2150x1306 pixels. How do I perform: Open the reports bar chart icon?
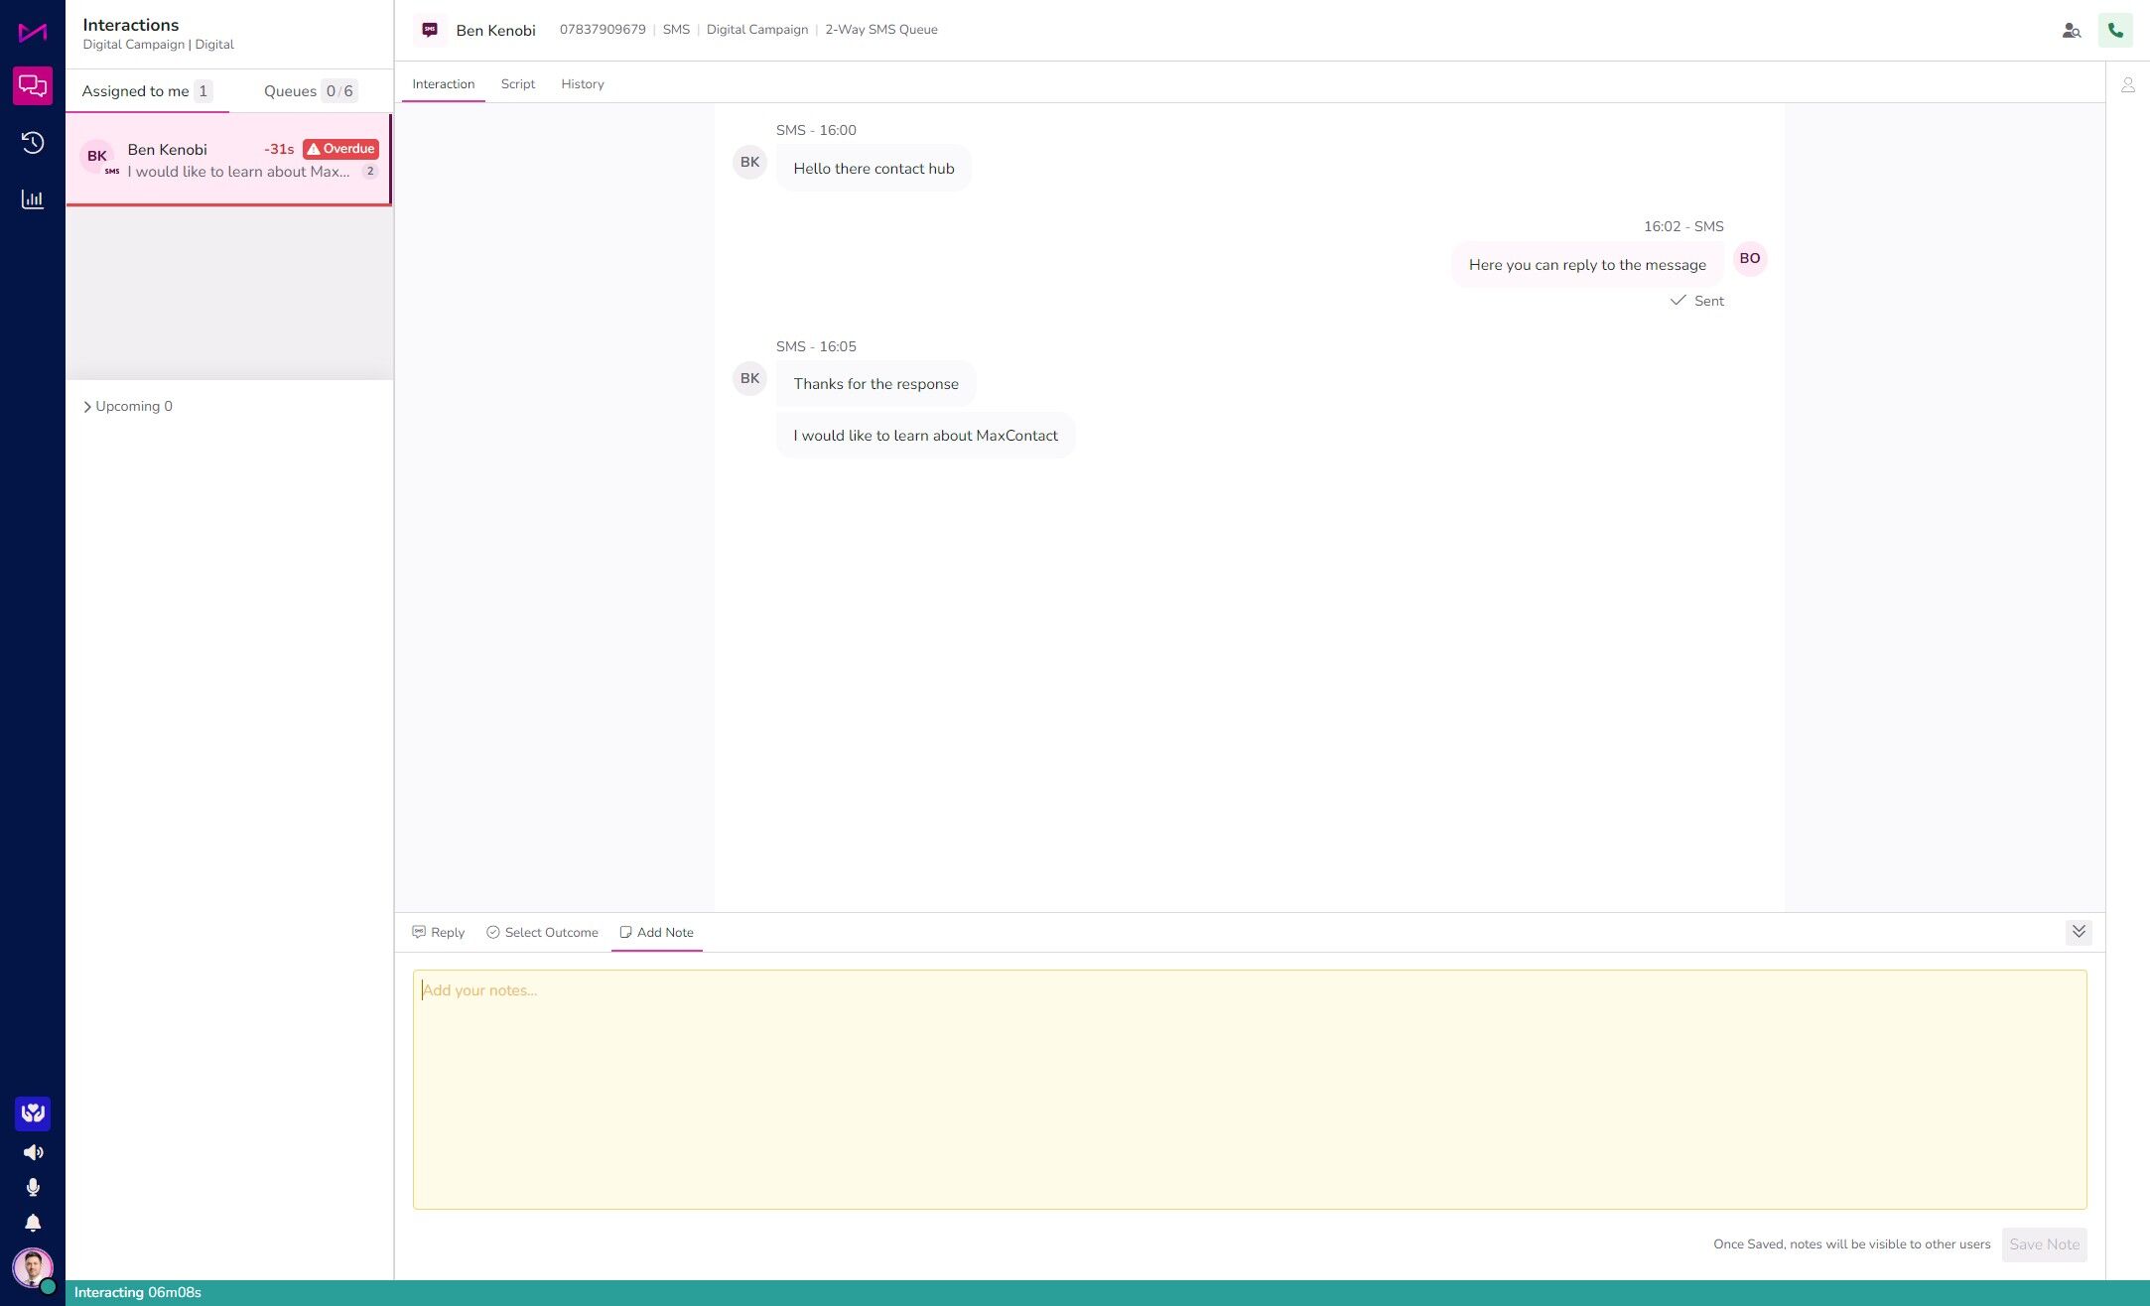[x=33, y=199]
